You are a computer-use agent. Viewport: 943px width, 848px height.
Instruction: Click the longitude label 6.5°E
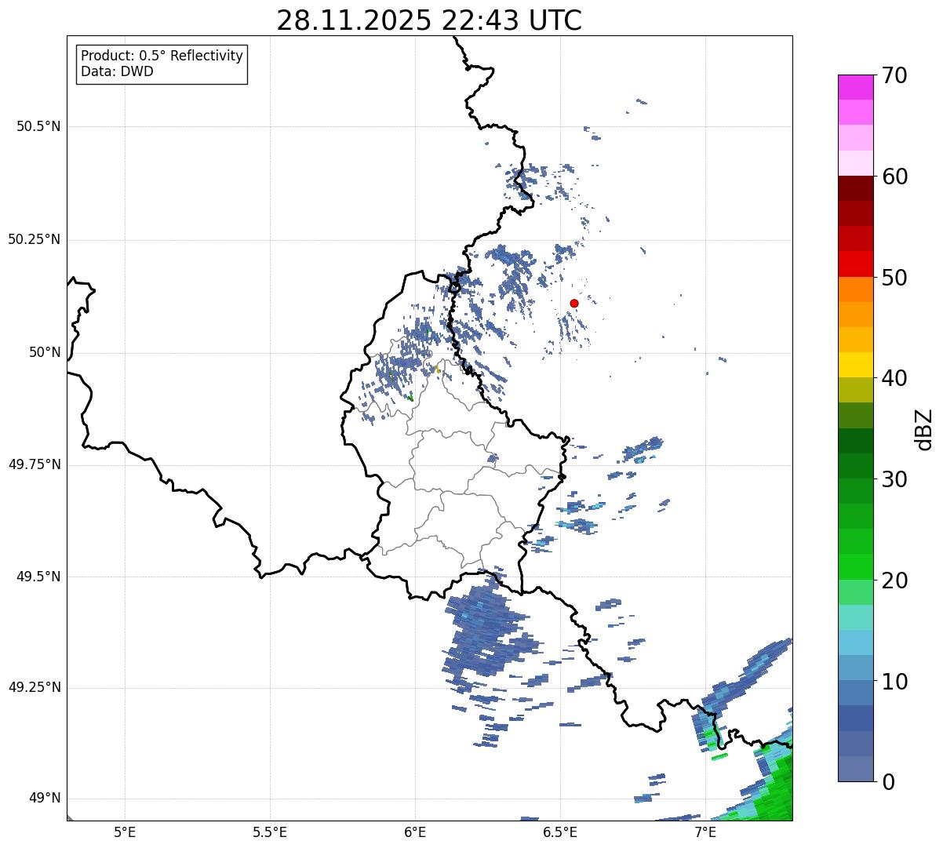560,832
